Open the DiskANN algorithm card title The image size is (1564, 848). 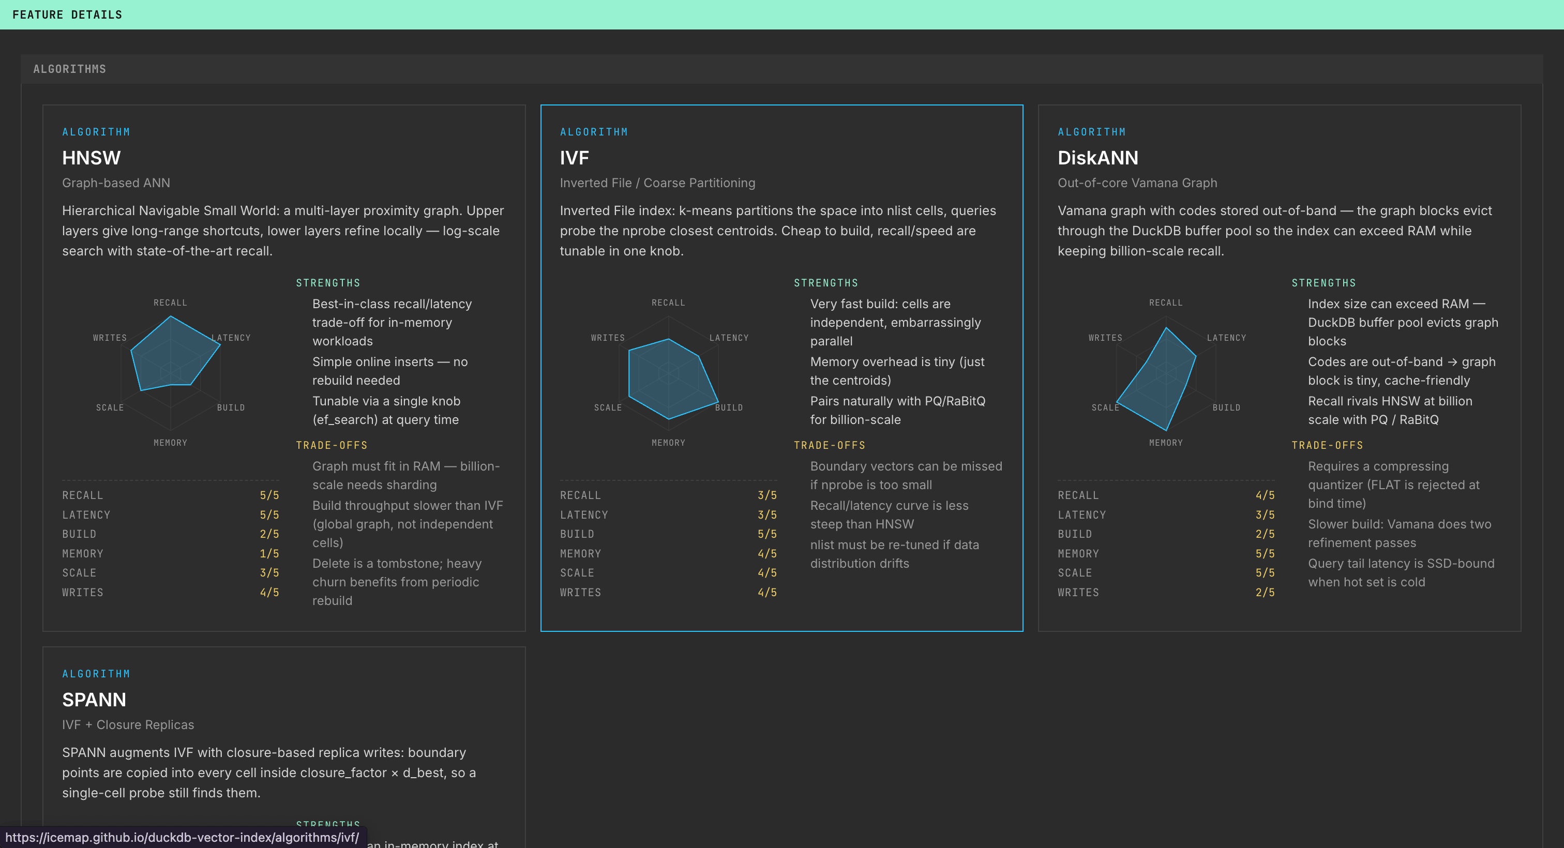click(1097, 158)
